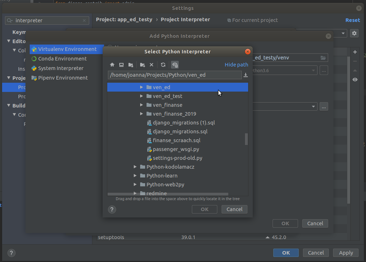Screen dimensions: 366x262
Task: Delete selected item with X toolbar icon
Action: coord(151,65)
